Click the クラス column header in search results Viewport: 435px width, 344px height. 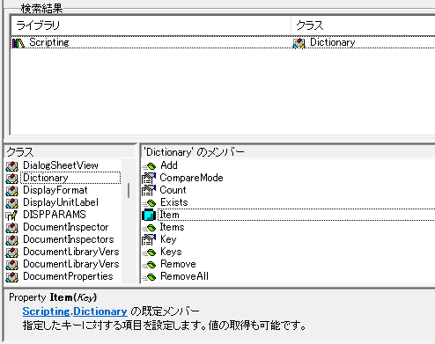pyautogui.click(x=363, y=26)
